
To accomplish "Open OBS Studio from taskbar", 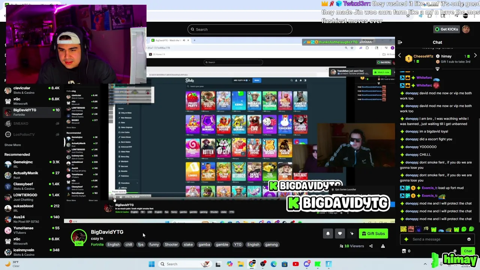I will coord(263,264).
